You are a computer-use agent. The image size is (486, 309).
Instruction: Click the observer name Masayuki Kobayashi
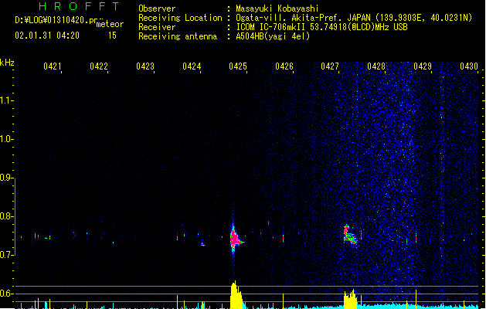277,8
